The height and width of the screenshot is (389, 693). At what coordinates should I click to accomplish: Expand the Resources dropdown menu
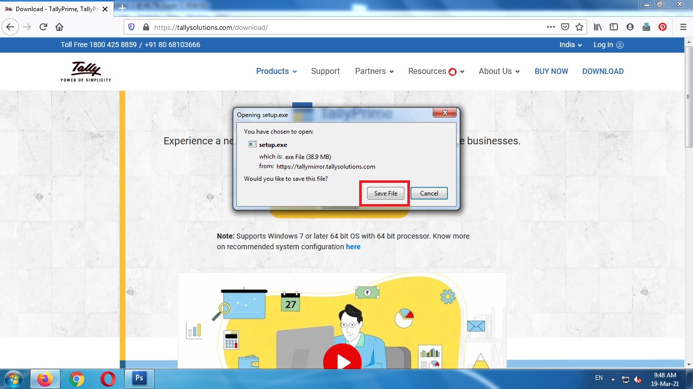pos(436,71)
